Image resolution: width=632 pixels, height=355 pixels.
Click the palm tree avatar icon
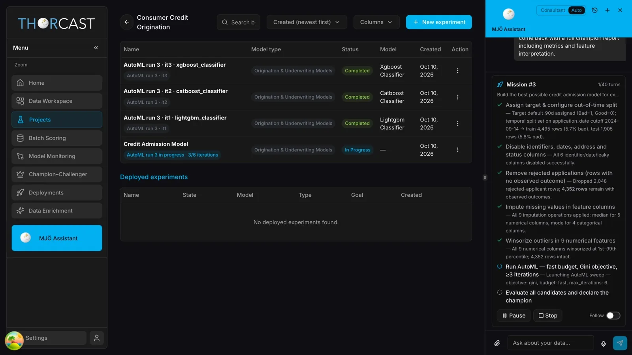[14, 340]
